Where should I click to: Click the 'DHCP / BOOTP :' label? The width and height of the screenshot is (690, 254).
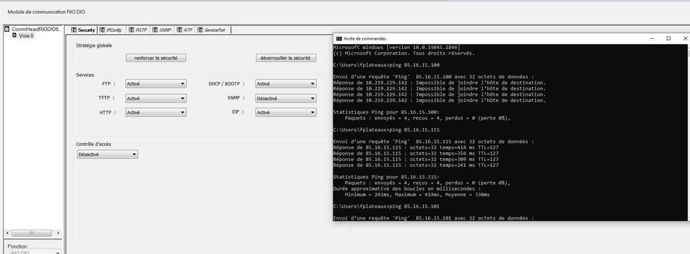[x=226, y=83]
